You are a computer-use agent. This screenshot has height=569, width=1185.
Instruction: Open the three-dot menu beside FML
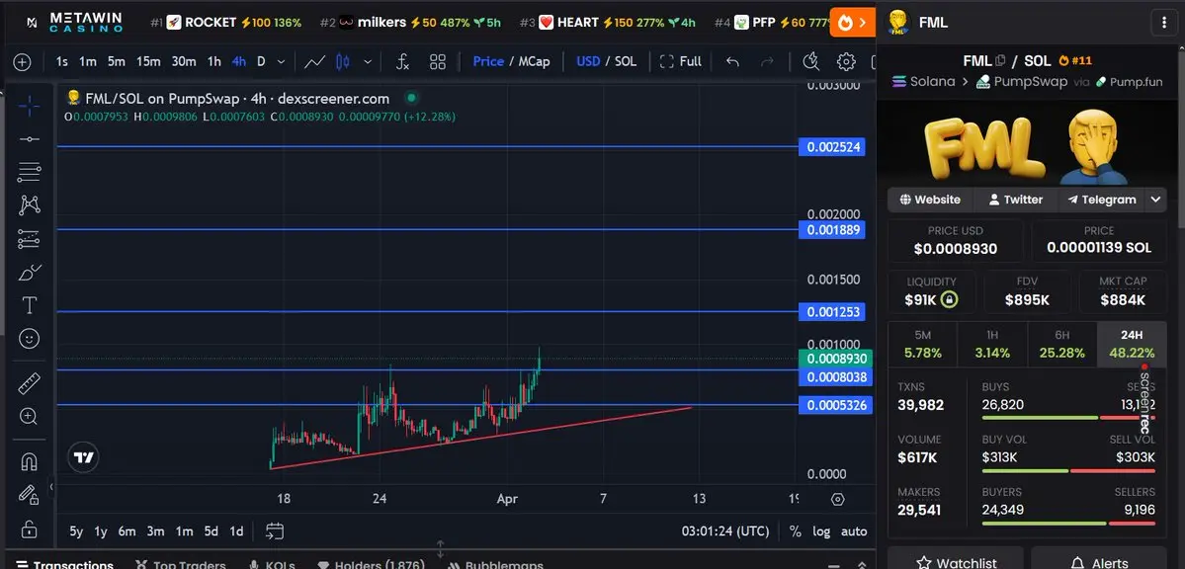[1162, 23]
